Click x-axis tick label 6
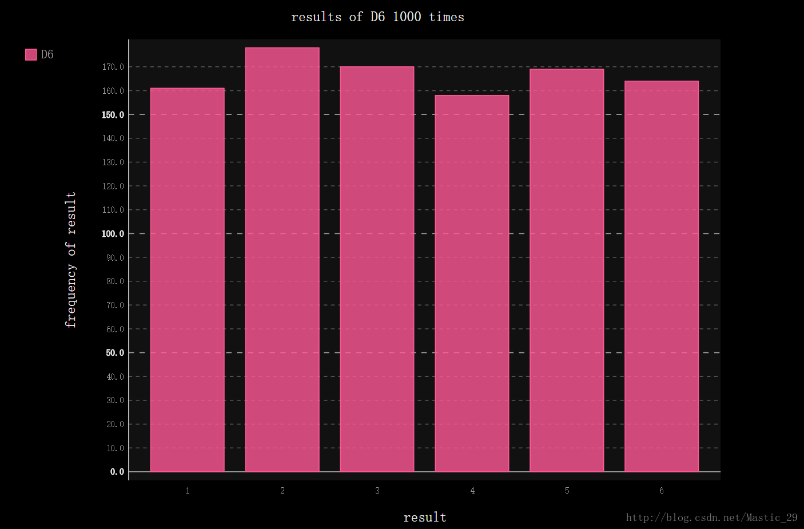This screenshot has height=529, width=804. 662,491
